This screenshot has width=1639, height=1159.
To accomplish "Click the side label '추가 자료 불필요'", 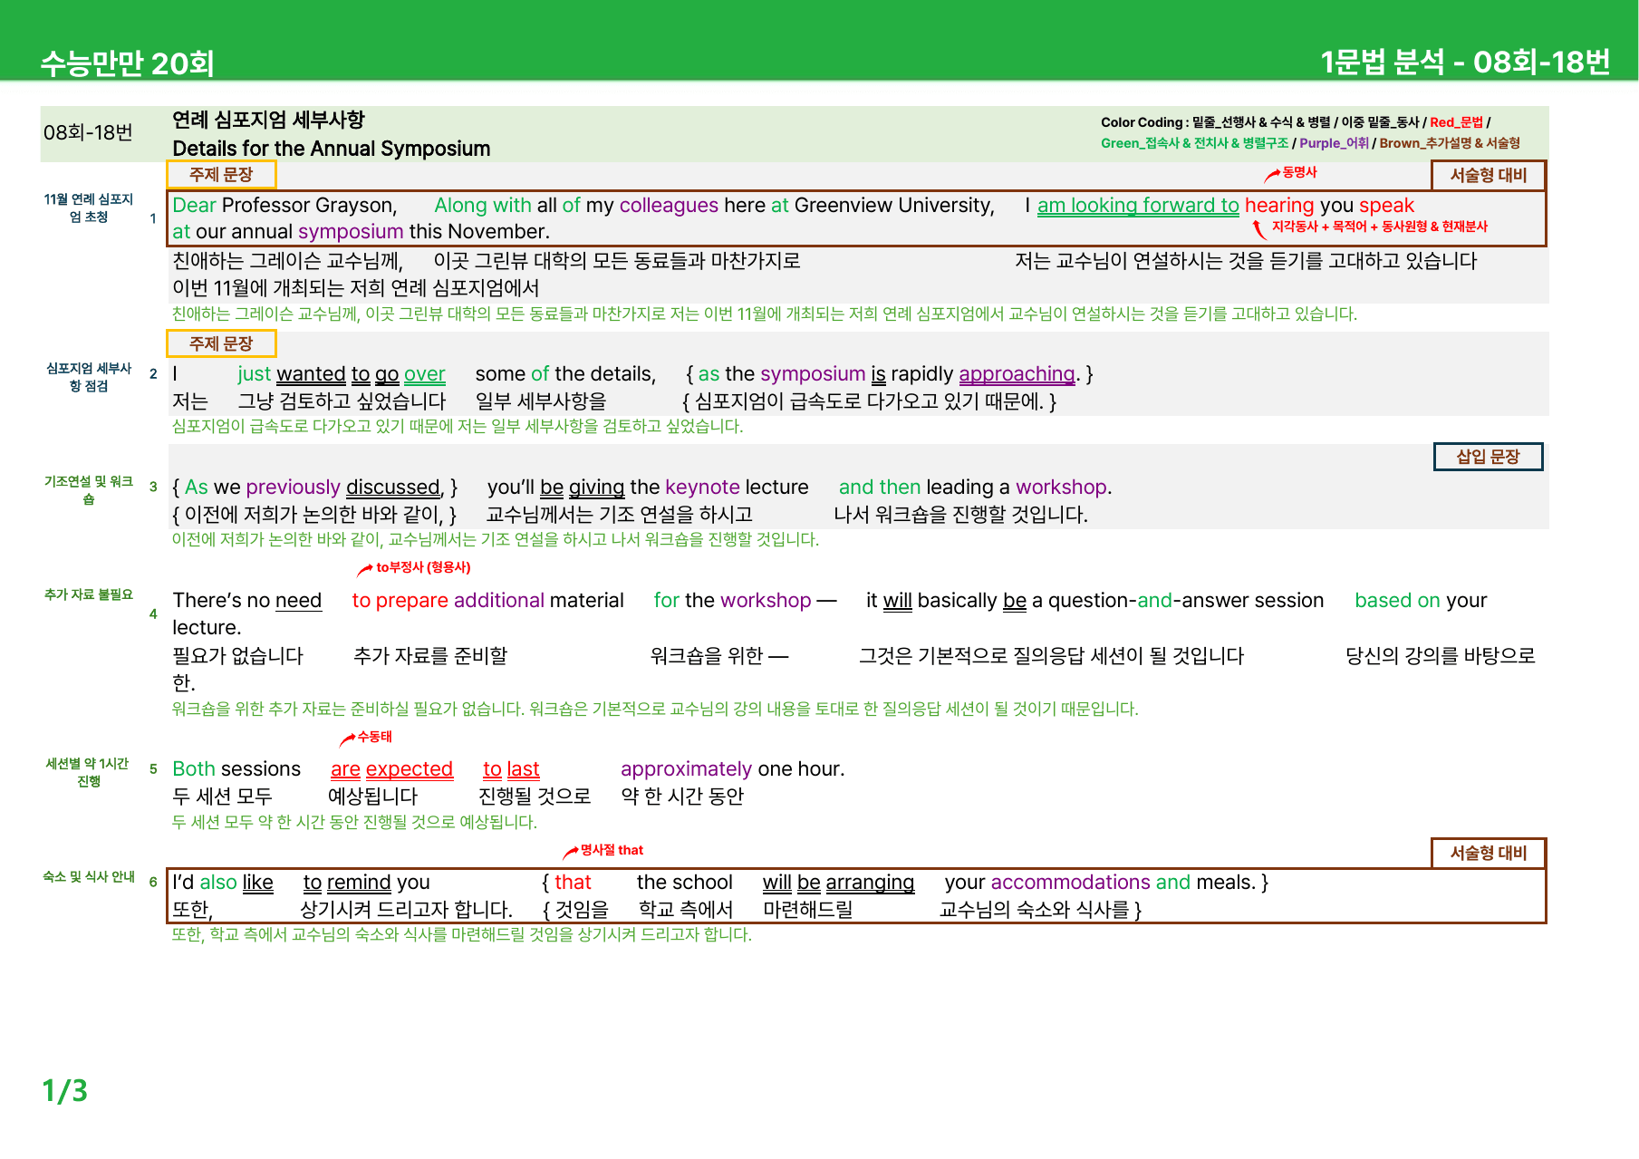I will pyautogui.click(x=89, y=594).
